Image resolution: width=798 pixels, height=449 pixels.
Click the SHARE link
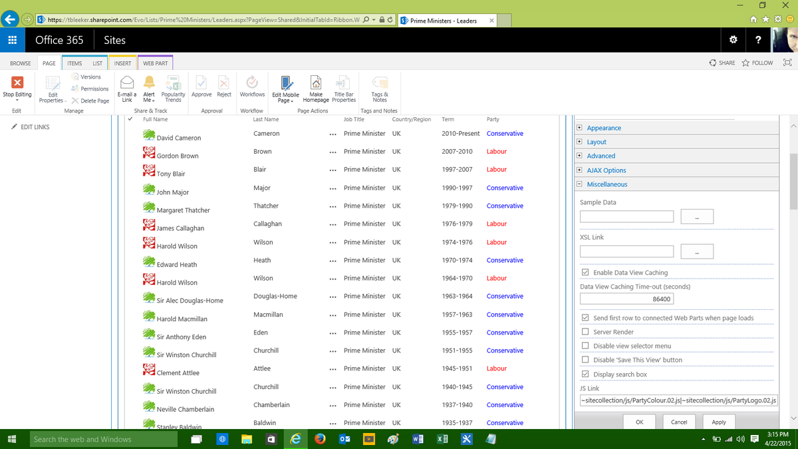pos(722,63)
